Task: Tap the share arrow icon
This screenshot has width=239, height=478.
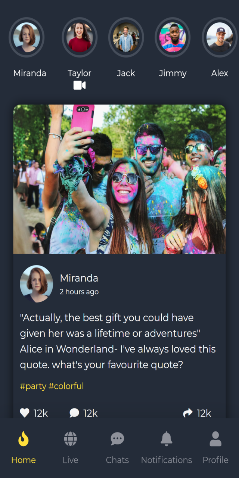Action: coord(188,413)
